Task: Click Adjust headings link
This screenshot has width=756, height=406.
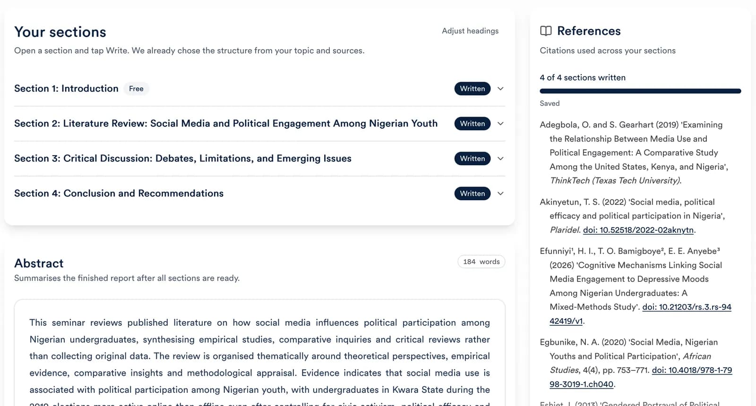Action: [470, 31]
